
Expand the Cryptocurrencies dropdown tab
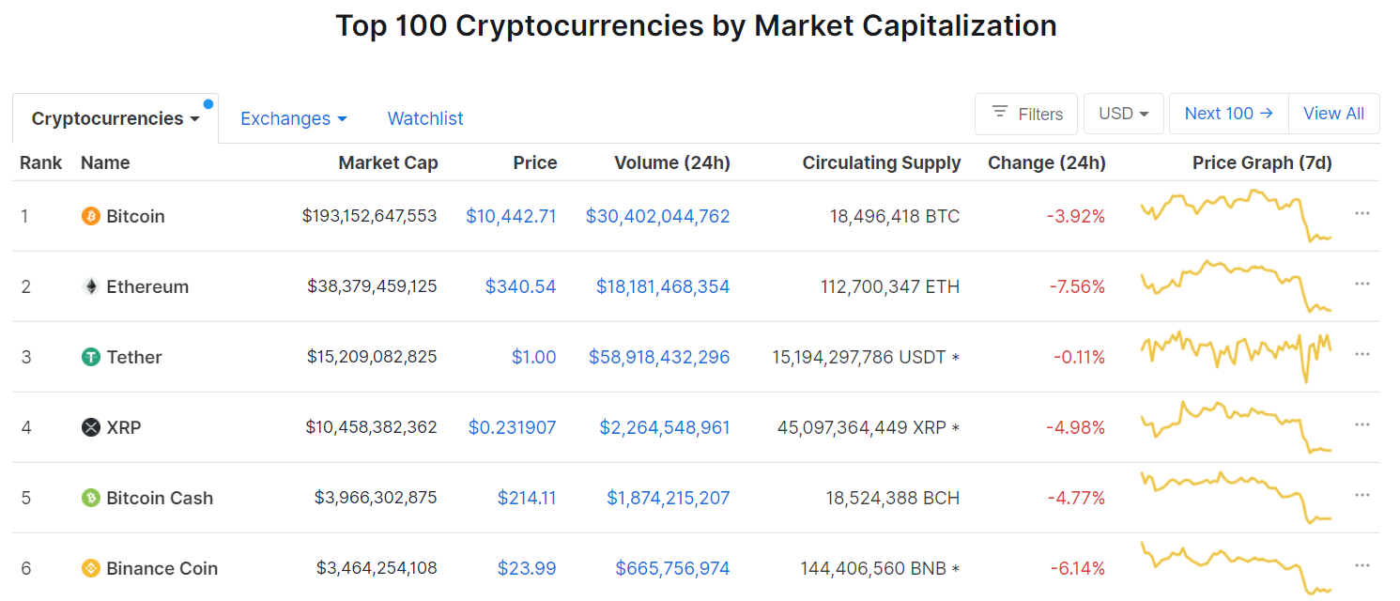point(115,118)
